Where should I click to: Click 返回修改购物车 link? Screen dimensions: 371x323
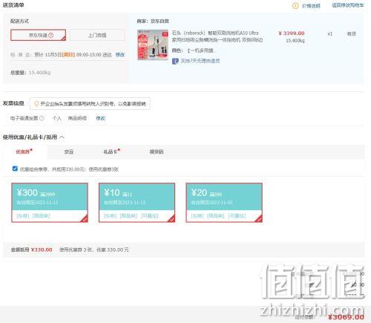point(348,5)
